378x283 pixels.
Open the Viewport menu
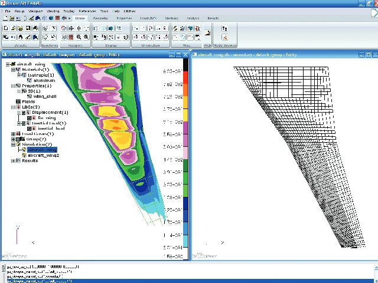point(35,11)
